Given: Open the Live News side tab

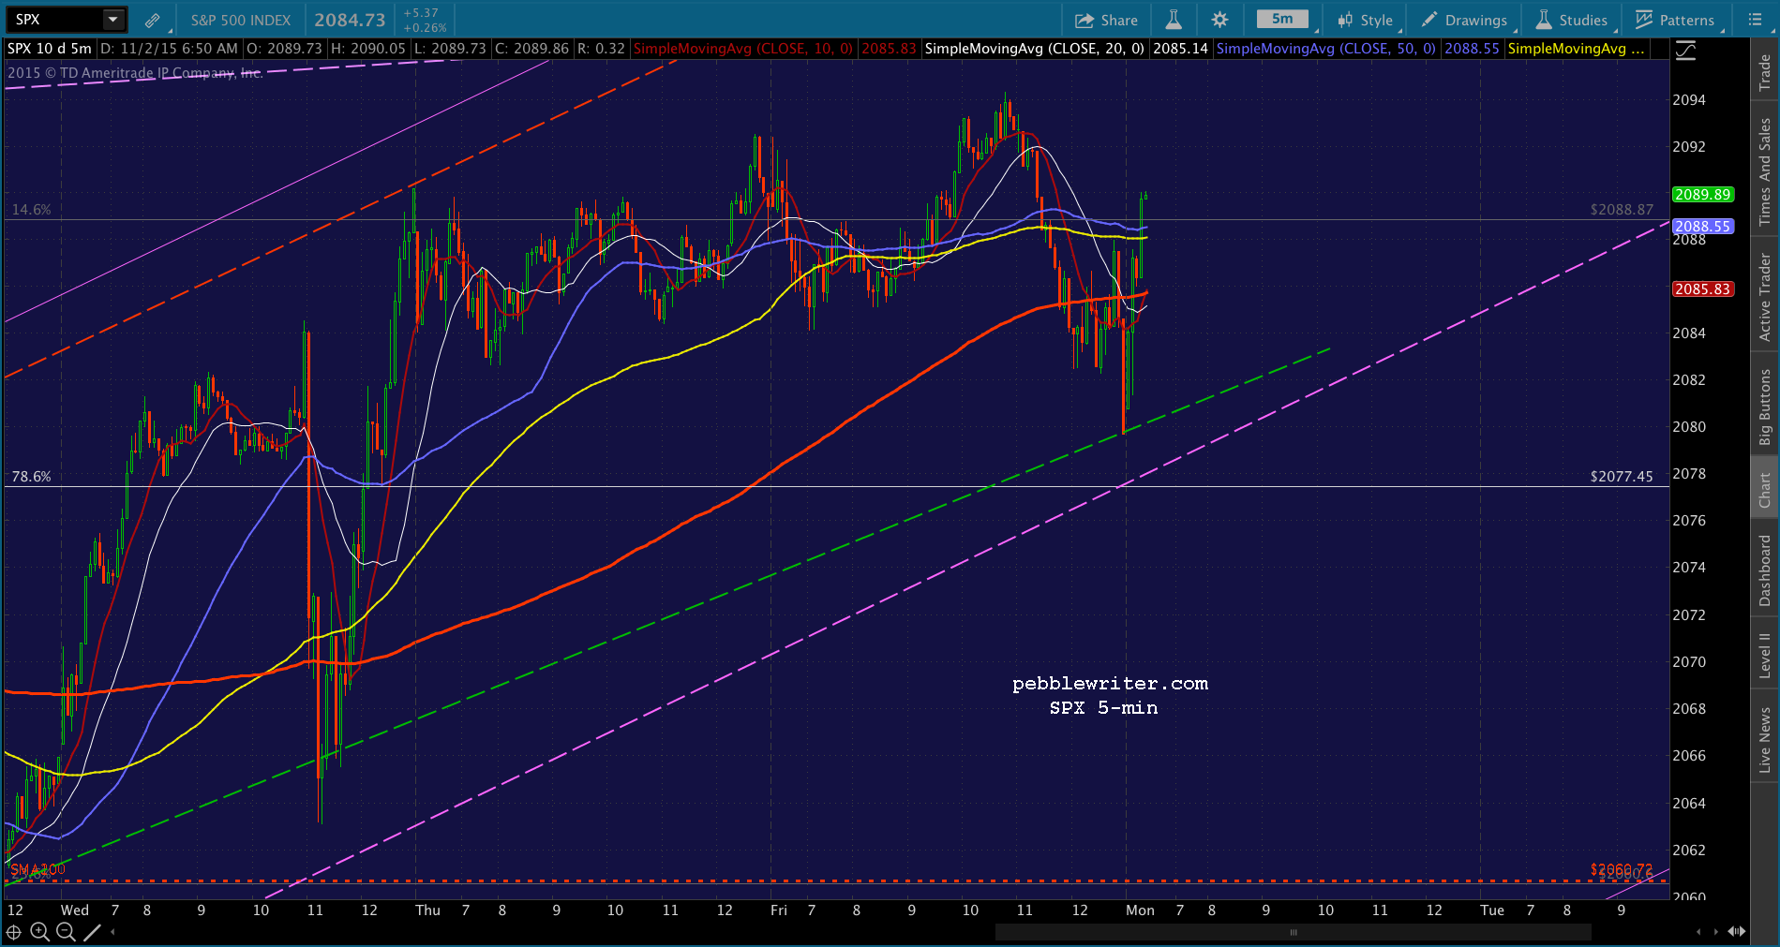Looking at the screenshot, I should (x=1765, y=739).
